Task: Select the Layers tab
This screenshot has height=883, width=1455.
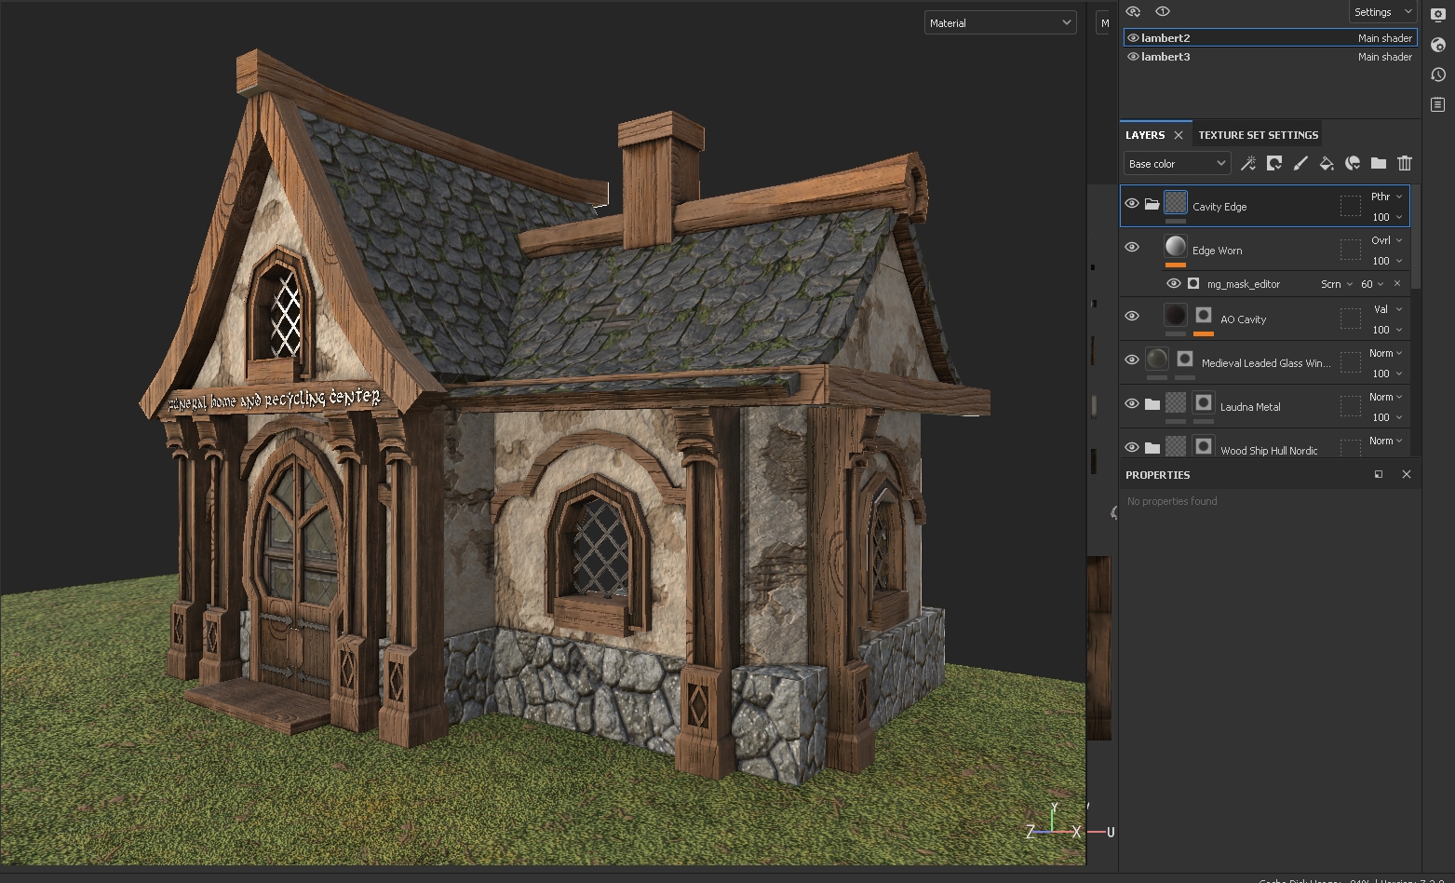Action: point(1144,135)
